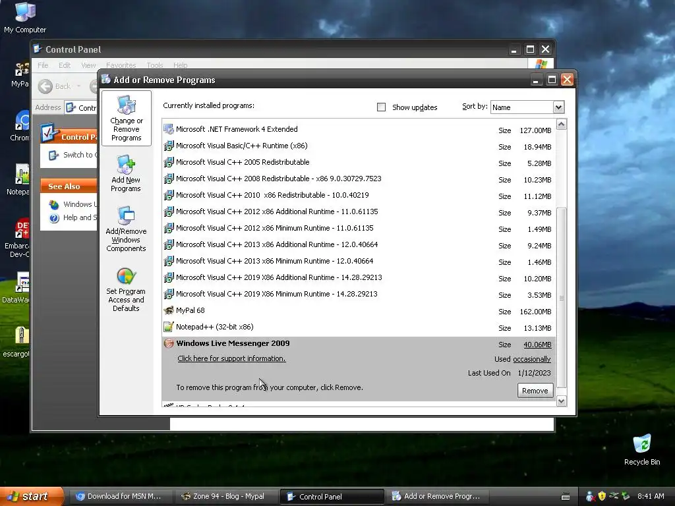The height and width of the screenshot is (506, 675).
Task: Click the 8:41 AM taskbar clock
Action: [651, 496]
